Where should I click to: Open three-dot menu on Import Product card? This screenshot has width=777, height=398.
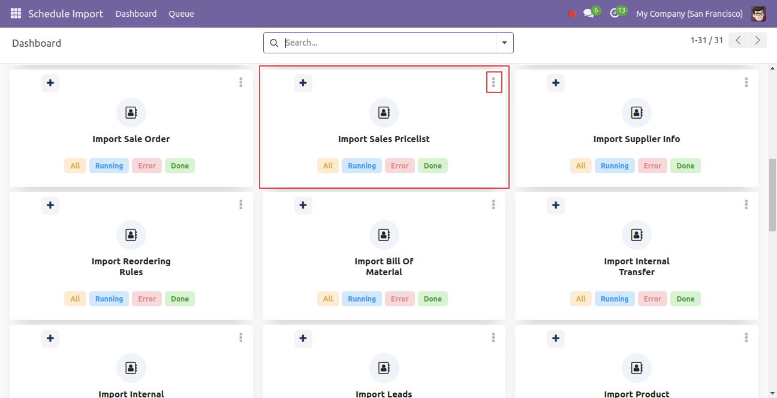746,337
